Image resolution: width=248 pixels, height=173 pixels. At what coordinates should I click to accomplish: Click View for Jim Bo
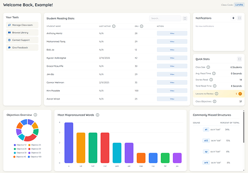click(x=172, y=74)
